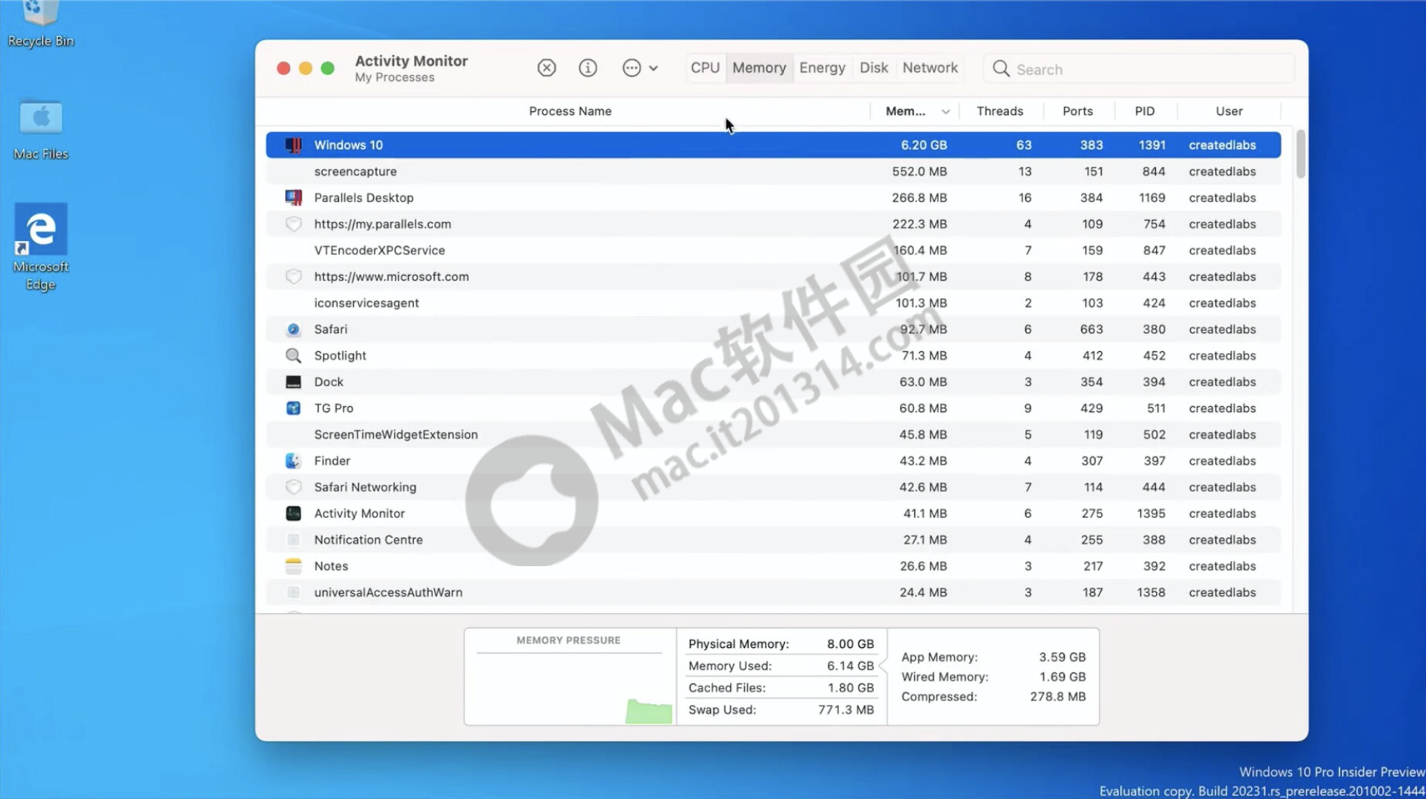Select the https://www.microsoft.com process name
This screenshot has width=1426, height=799.
tap(391, 276)
